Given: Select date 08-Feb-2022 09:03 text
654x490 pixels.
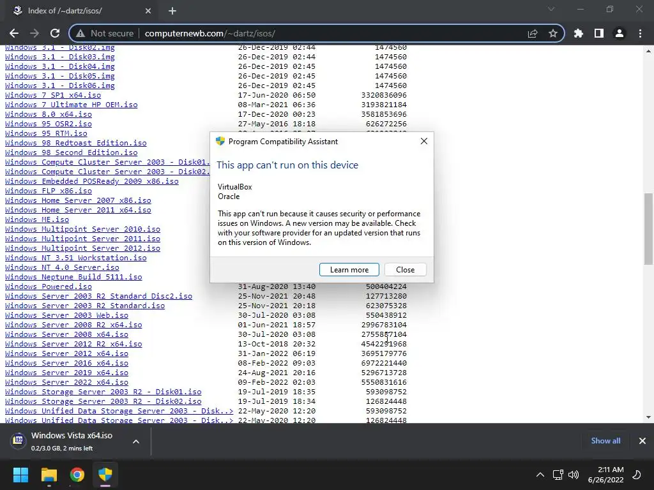Looking at the screenshot, I should 277,363.
